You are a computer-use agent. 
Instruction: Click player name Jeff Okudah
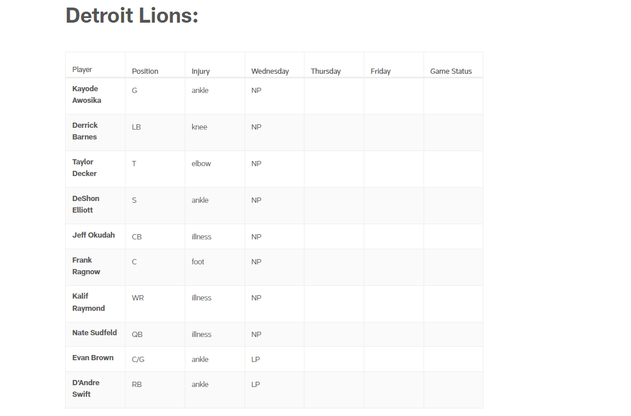(94, 235)
